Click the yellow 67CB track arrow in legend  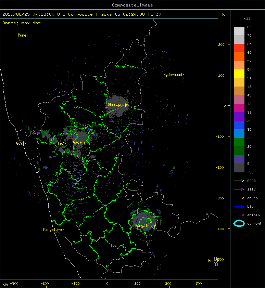[239, 181]
